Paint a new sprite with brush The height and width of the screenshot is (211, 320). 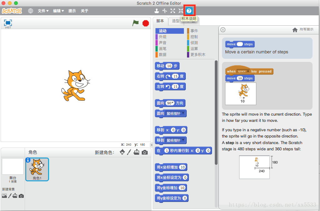pyautogui.click(x=129, y=152)
